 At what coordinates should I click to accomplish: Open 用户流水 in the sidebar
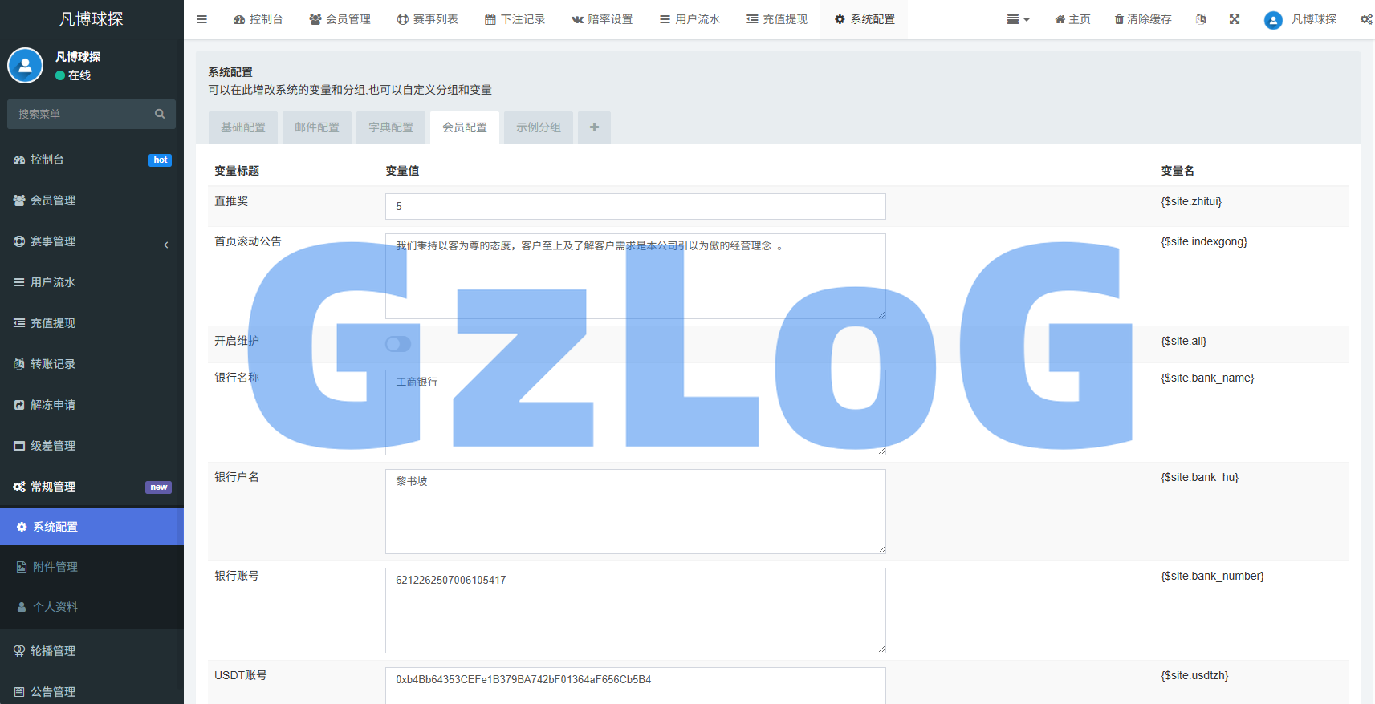tap(92, 282)
